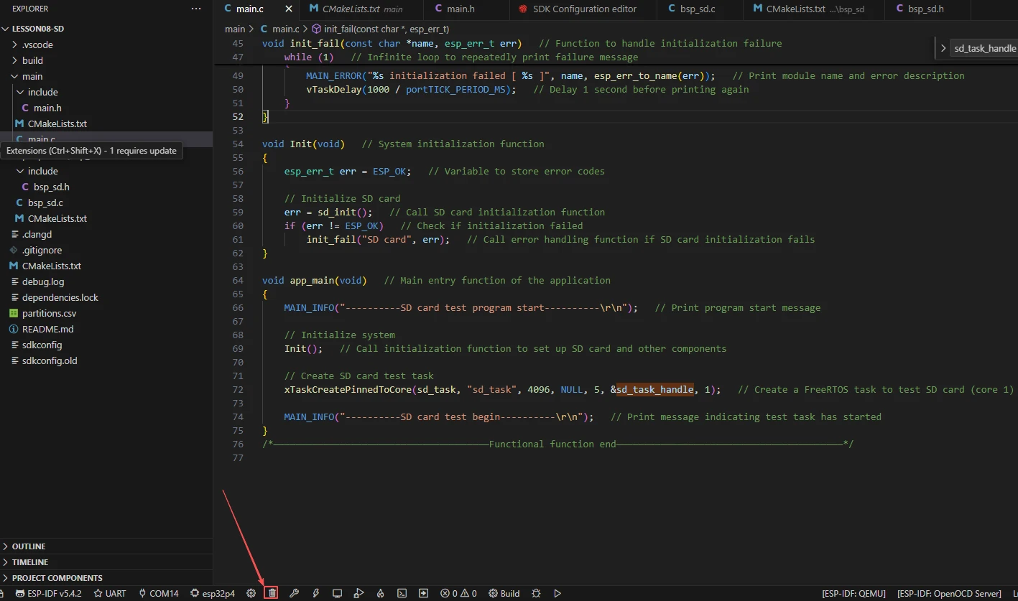Viewport: 1018px width, 601px height.
Task: Open SDK configuration gear in status bar
Action: 251,593
